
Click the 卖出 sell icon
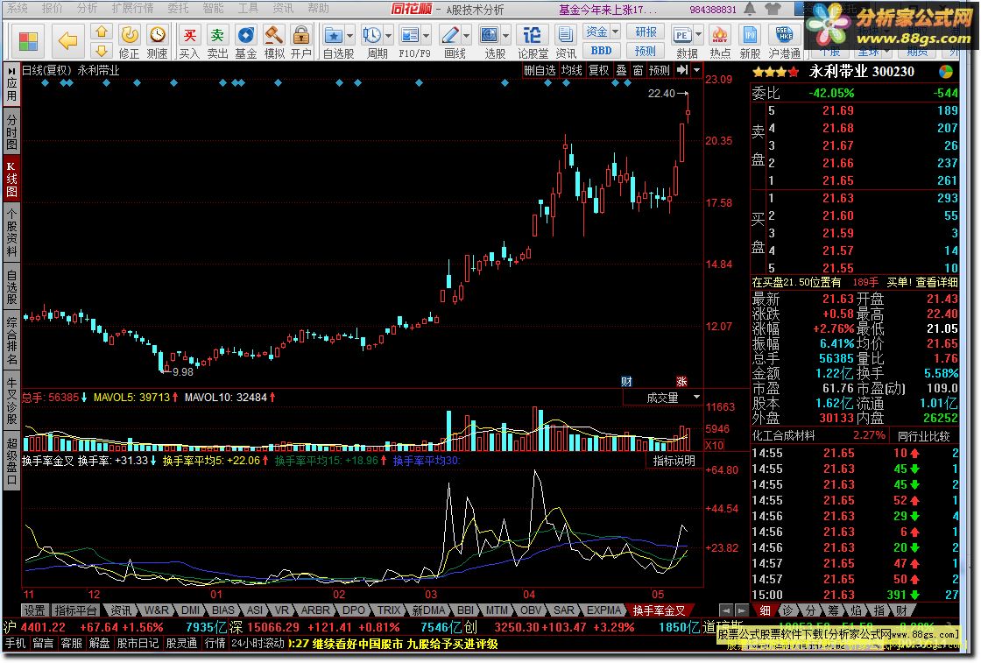coord(217,42)
